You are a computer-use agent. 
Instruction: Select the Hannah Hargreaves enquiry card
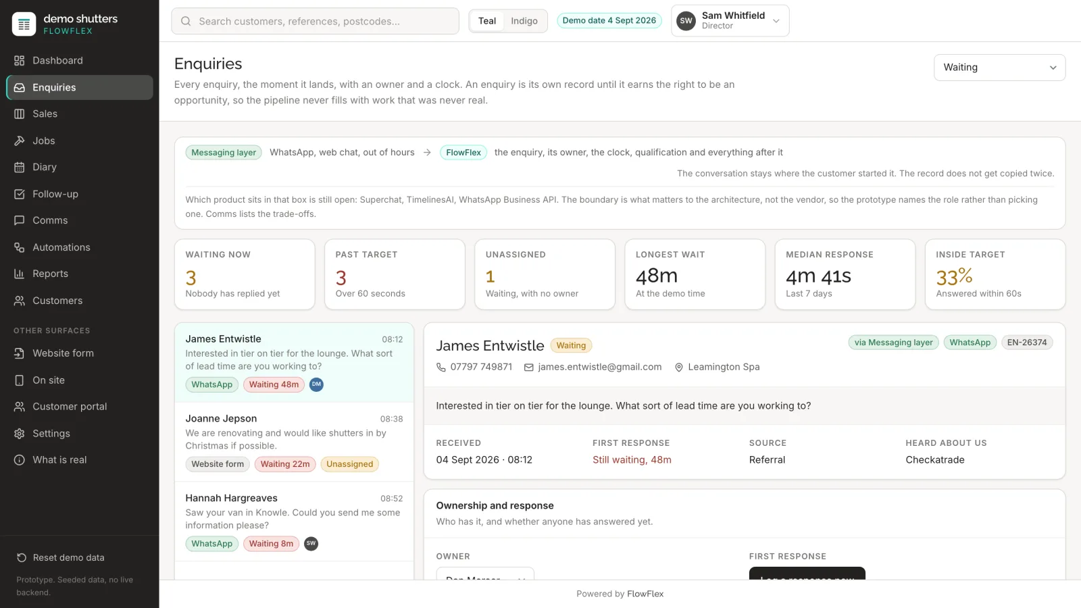click(294, 522)
